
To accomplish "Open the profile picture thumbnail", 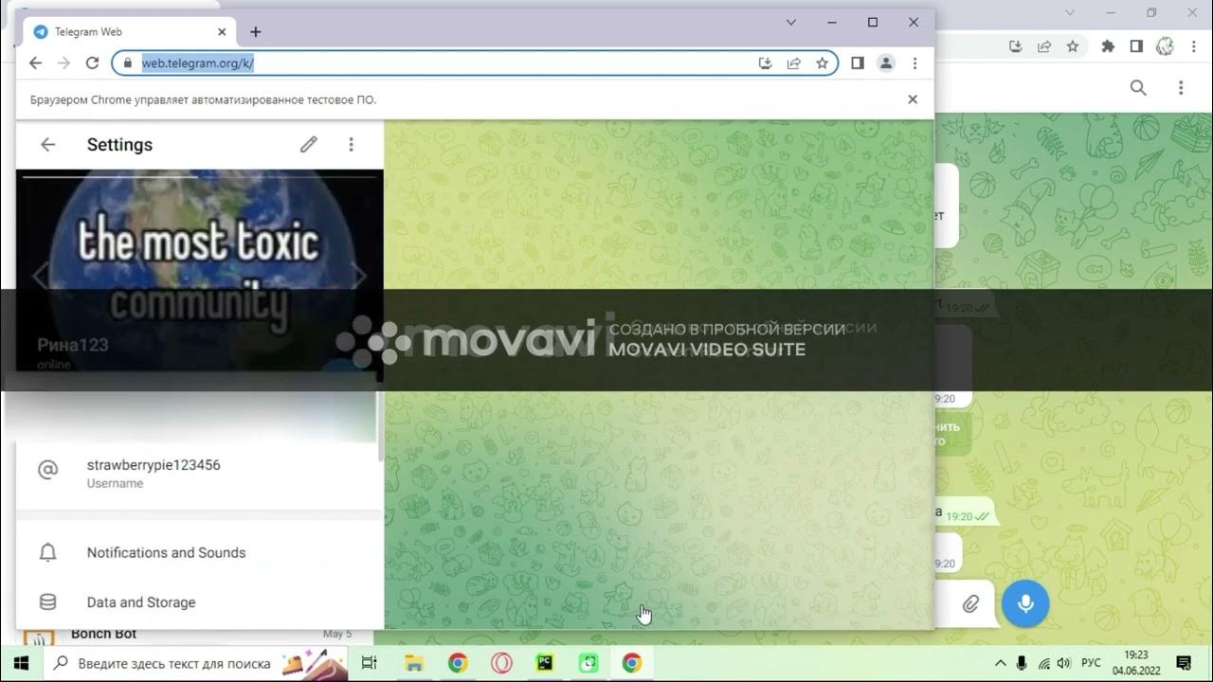I will click(200, 275).
